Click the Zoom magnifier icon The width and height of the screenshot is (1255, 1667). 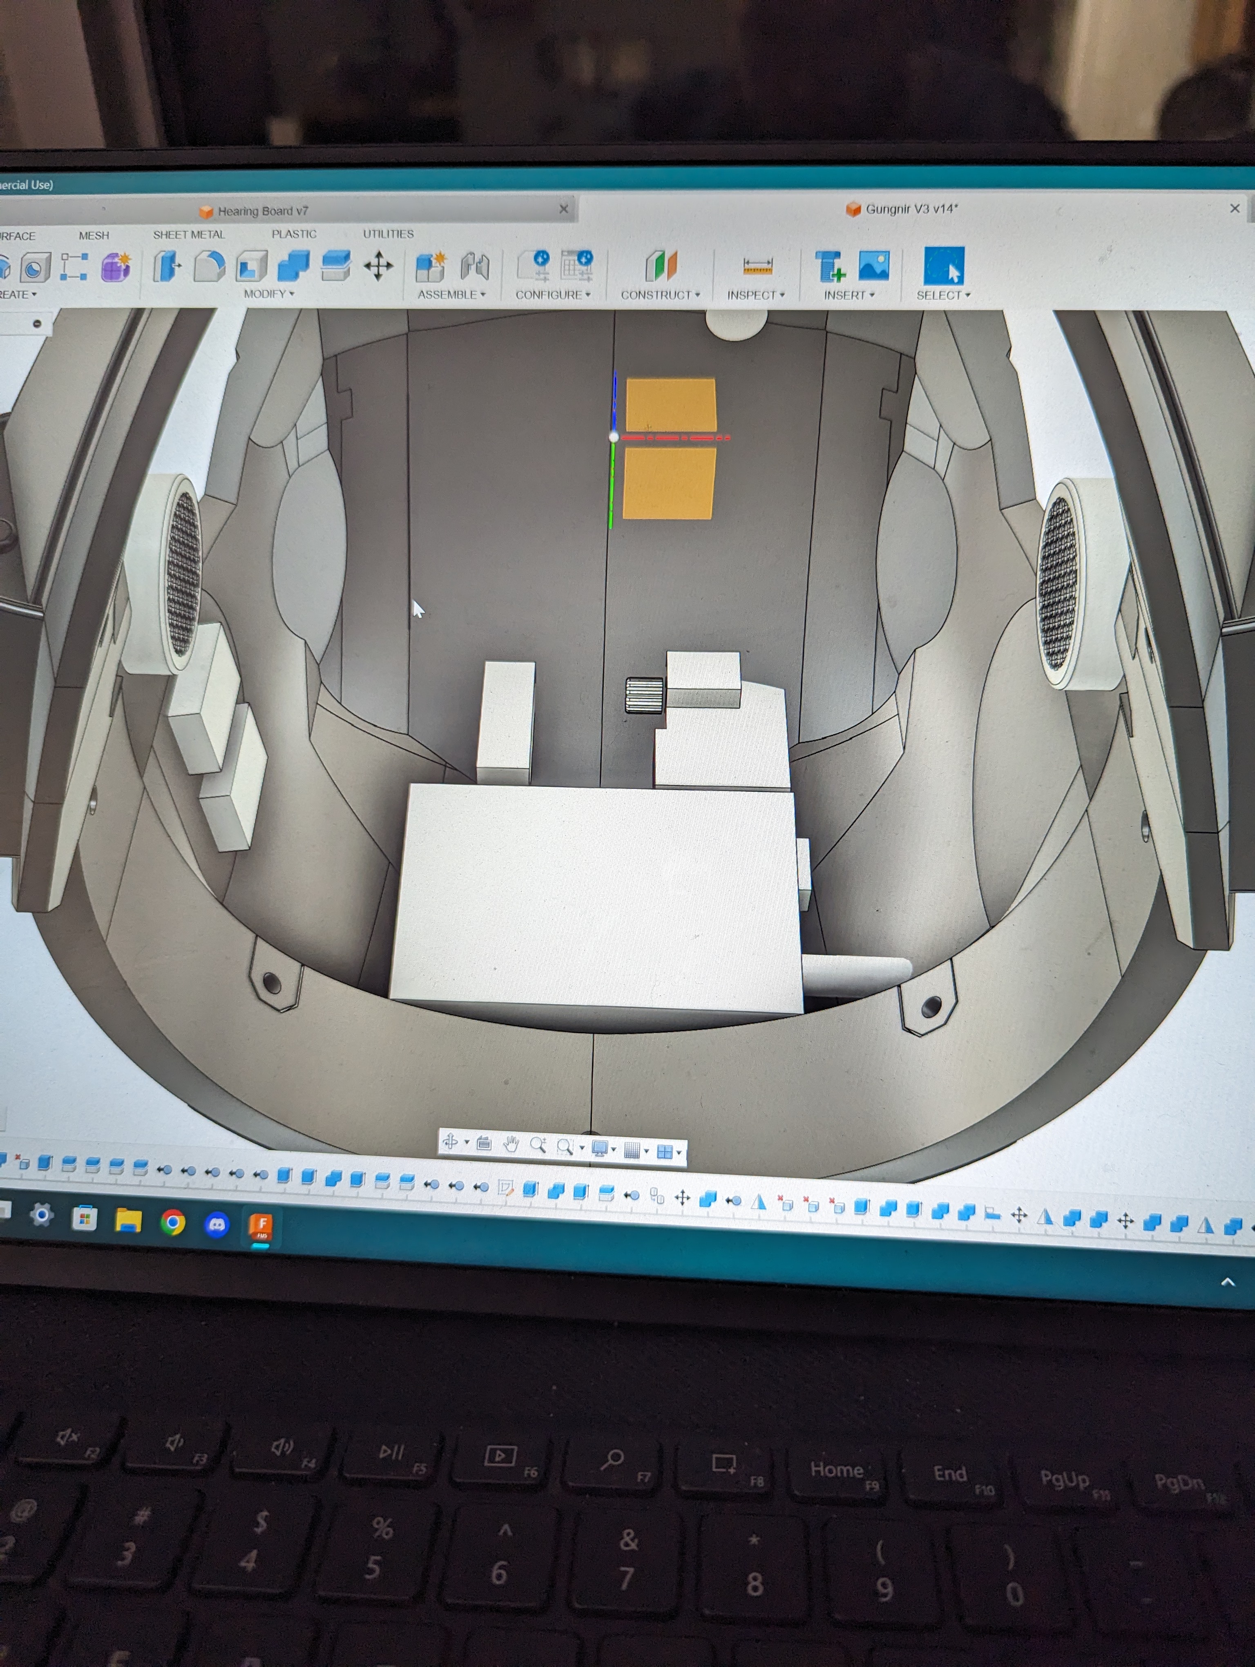[538, 1146]
